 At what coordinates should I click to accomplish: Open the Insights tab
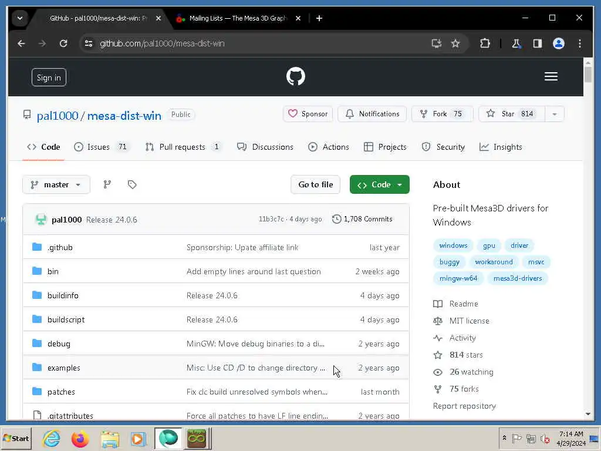(501, 147)
